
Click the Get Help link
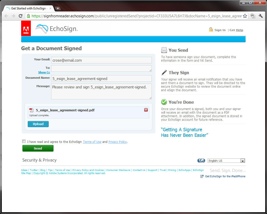point(236,30)
